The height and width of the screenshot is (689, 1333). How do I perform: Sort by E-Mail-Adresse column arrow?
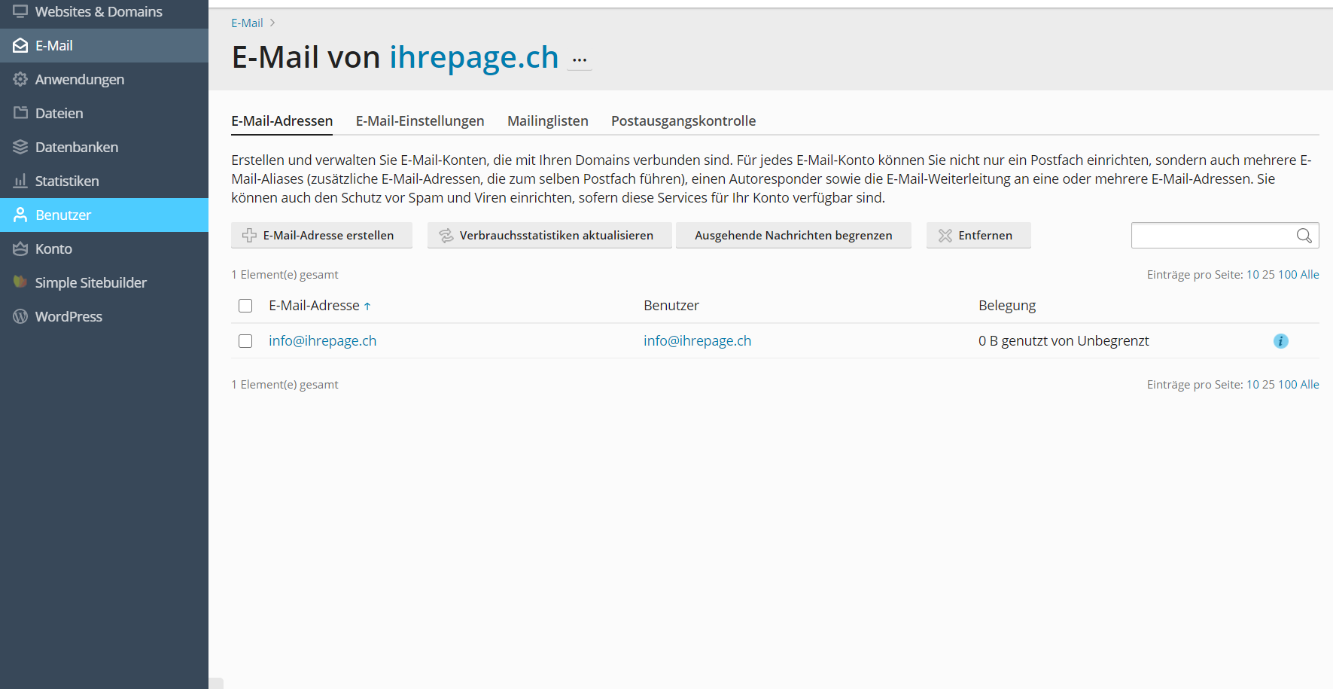(x=367, y=306)
